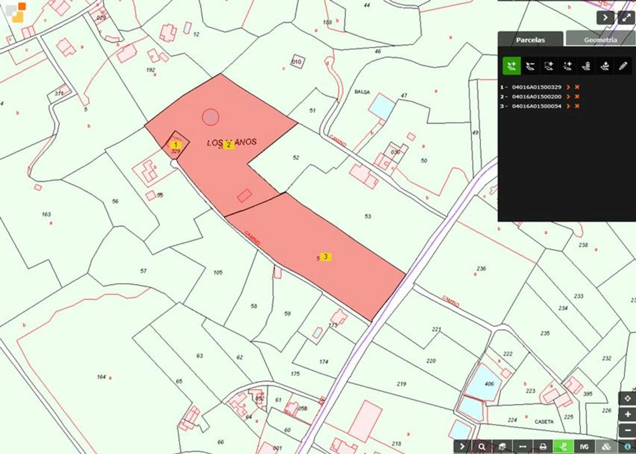The width and height of the screenshot is (636, 454).
Task: Select the add parcel tool (green icon)
Action: tap(512, 66)
